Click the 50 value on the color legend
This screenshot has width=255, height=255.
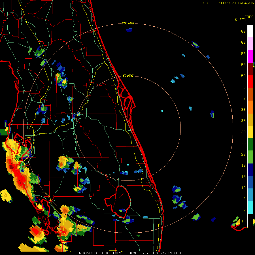[x=243, y=76]
